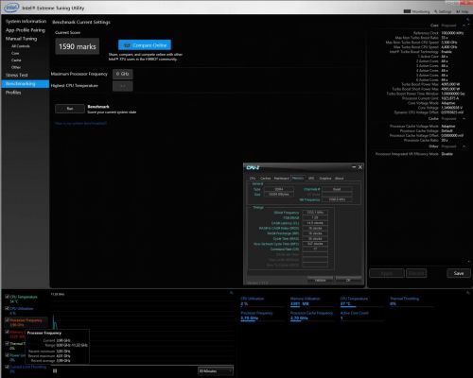Toggle the Current Limit Throttling graph checkbox
The height and width of the screenshot is (378, 473).
coord(7,367)
